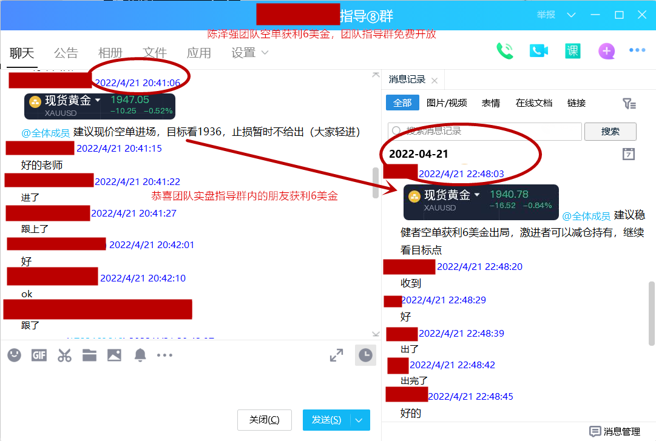Open the emoji smiley picker
Image resolution: width=656 pixels, height=441 pixels.
tap(14, 355)
